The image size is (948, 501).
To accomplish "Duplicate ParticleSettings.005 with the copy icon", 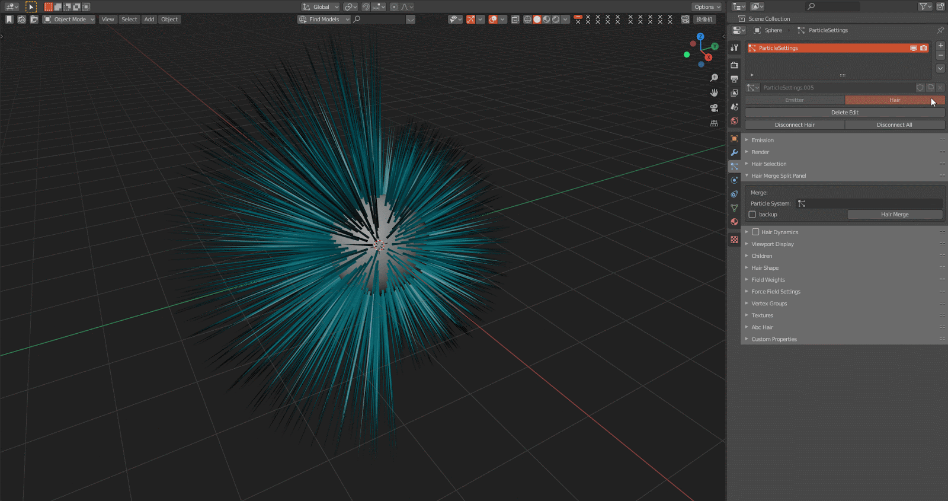I will 930,88.
